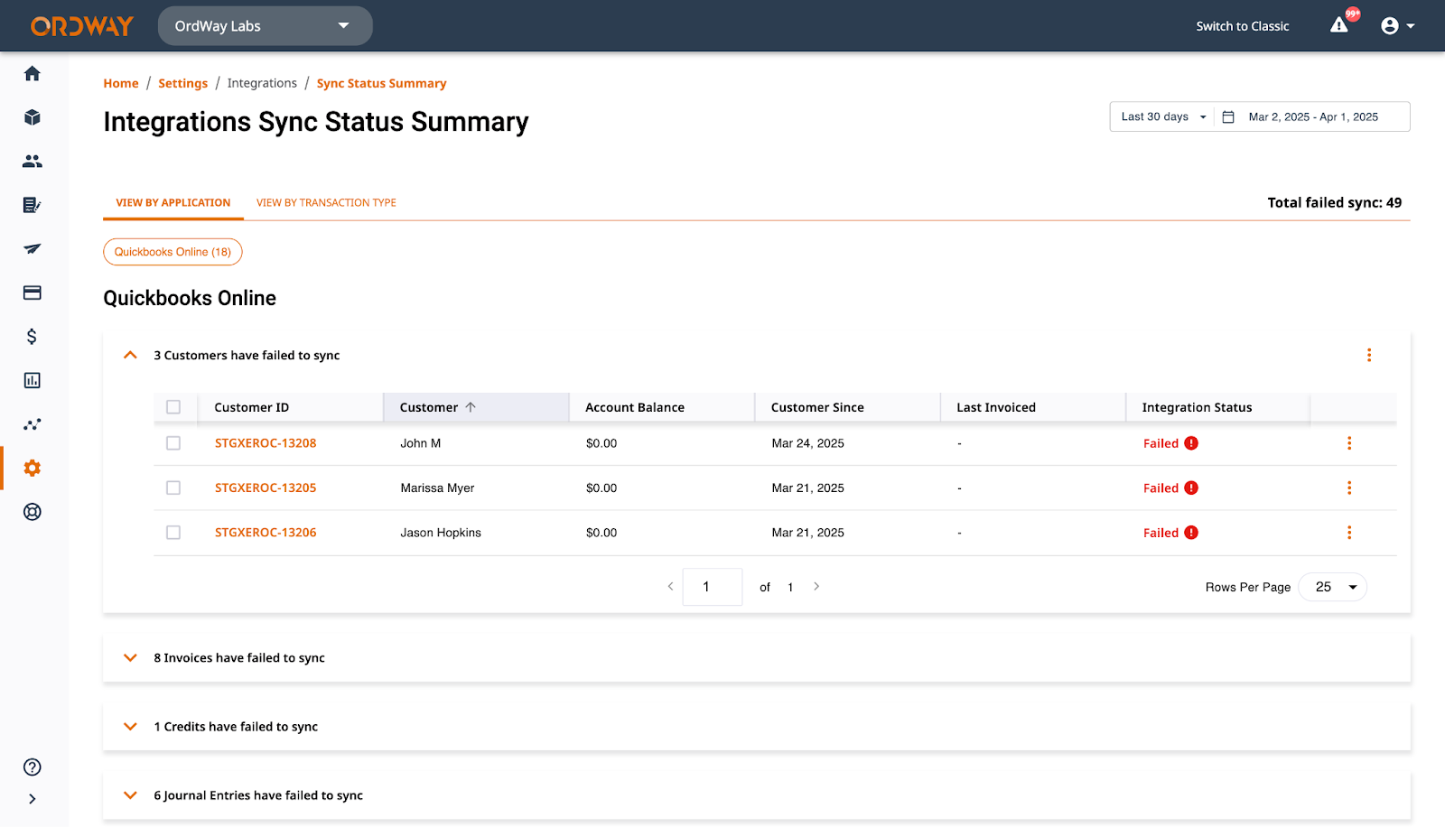Toggle the select-all checkbox in table header

tap(173, 407)
